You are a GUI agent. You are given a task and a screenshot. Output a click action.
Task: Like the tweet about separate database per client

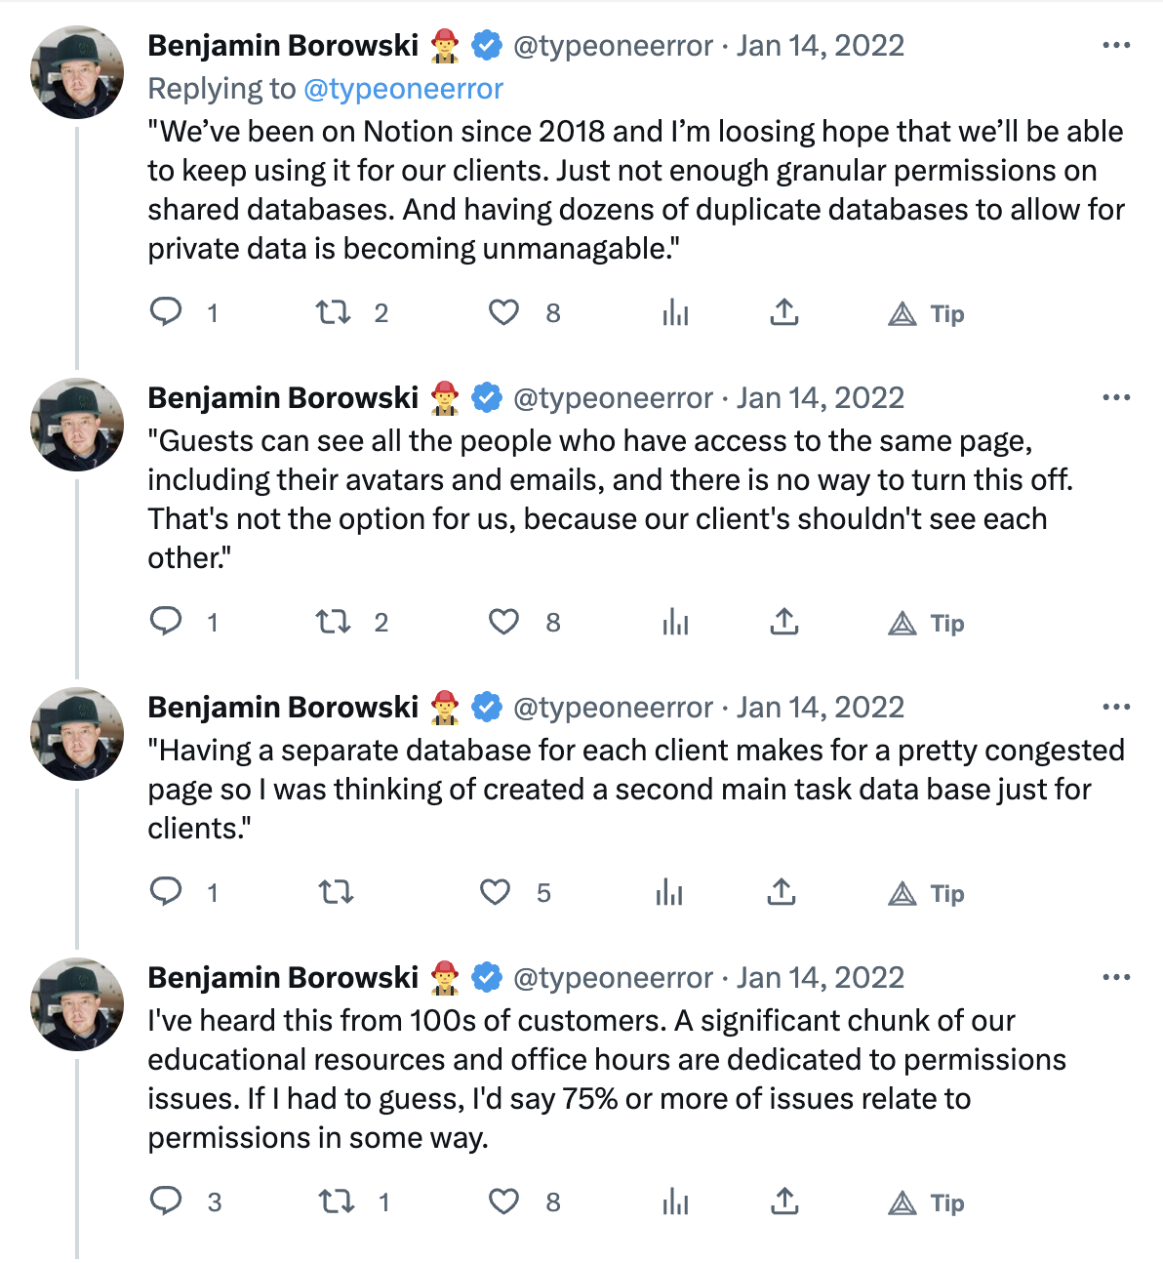[496, 892]
